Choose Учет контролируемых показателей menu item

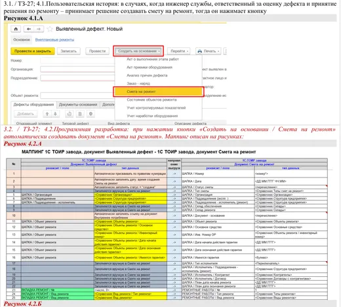coord(156,108)
